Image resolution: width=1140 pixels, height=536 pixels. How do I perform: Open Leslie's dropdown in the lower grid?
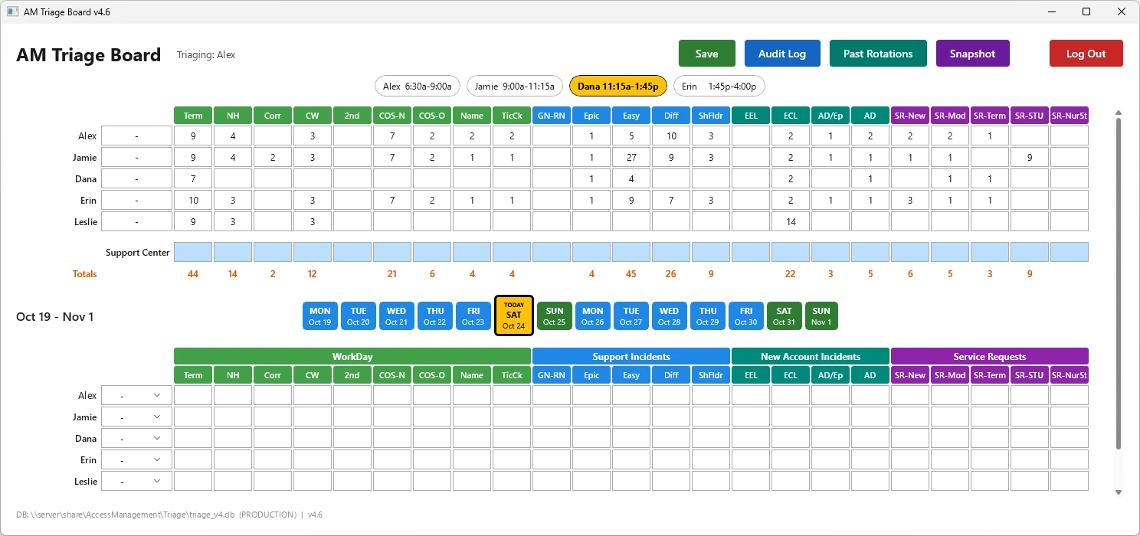137,481
